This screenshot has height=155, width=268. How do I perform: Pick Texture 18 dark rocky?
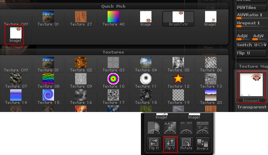coord(146,97)
